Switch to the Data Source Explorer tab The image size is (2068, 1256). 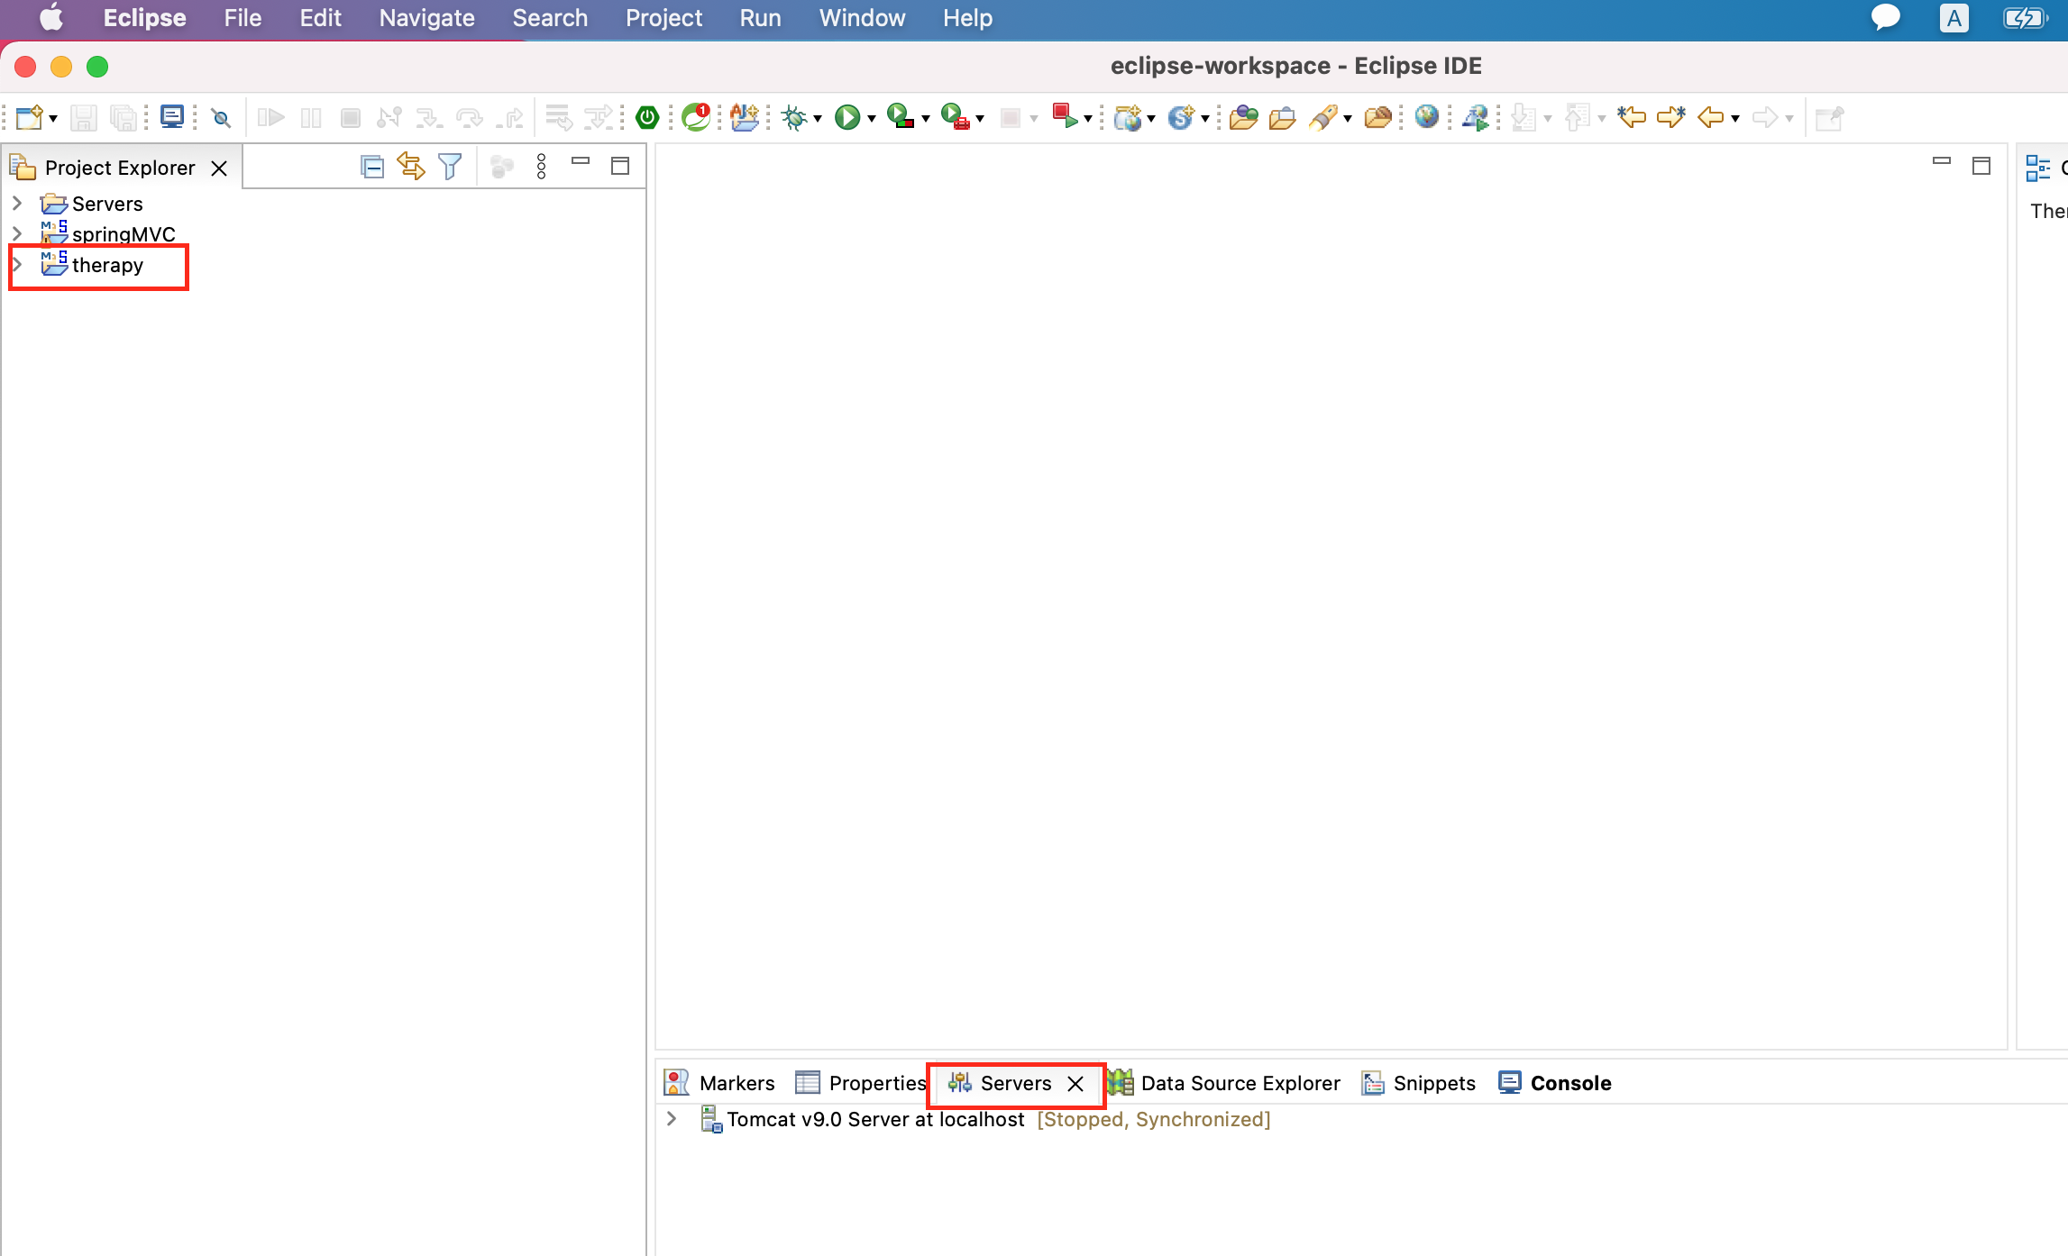tap(1240, 1083)
